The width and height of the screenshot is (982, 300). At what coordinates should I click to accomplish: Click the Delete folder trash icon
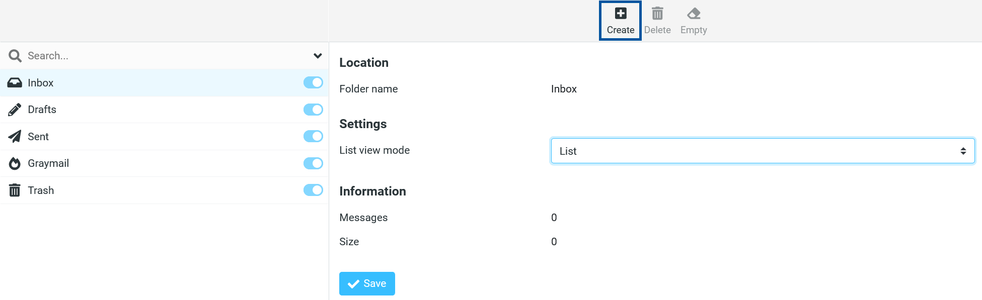(657, 14)
